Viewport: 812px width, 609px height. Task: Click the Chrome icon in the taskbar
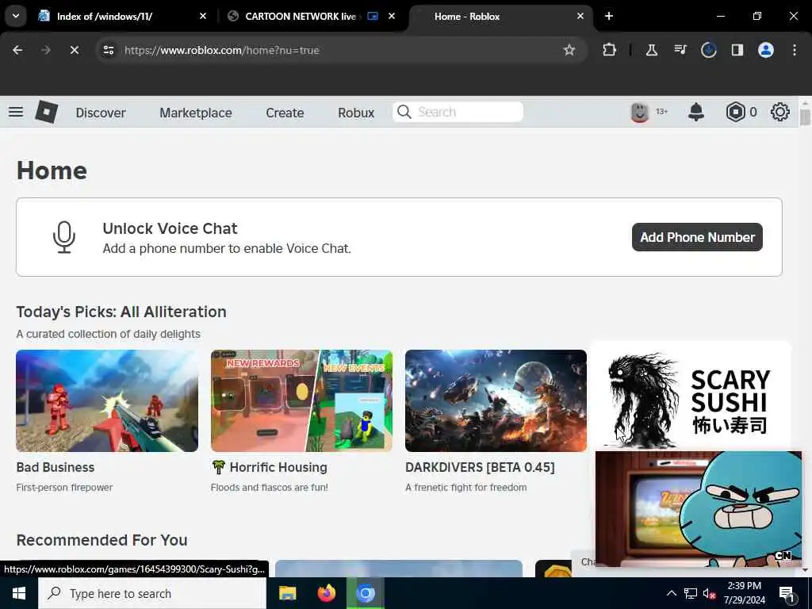coord(365,593)
